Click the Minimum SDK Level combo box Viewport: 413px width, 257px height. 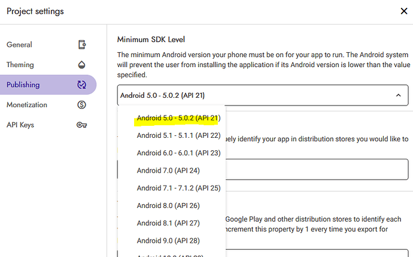(x=257, y=95)
